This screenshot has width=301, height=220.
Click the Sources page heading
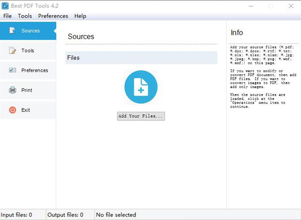pyautogui.click(x=81, y=37)
